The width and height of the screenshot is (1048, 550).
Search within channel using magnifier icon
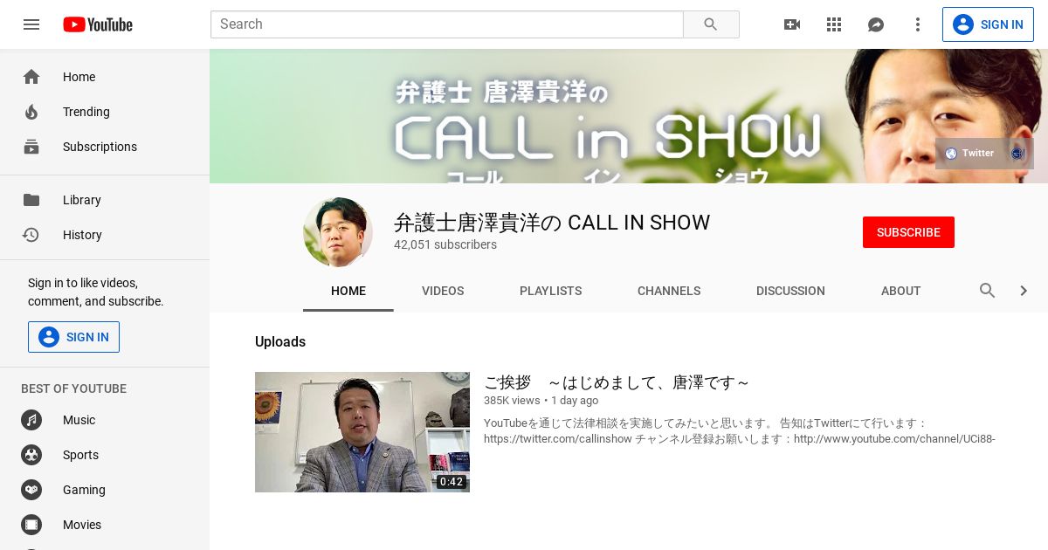click(988, 291)
